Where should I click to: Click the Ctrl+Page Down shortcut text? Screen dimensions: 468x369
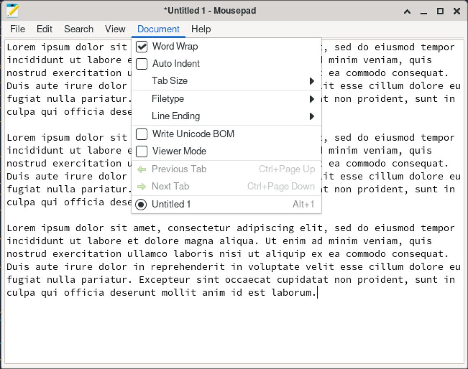pos(281,187)
